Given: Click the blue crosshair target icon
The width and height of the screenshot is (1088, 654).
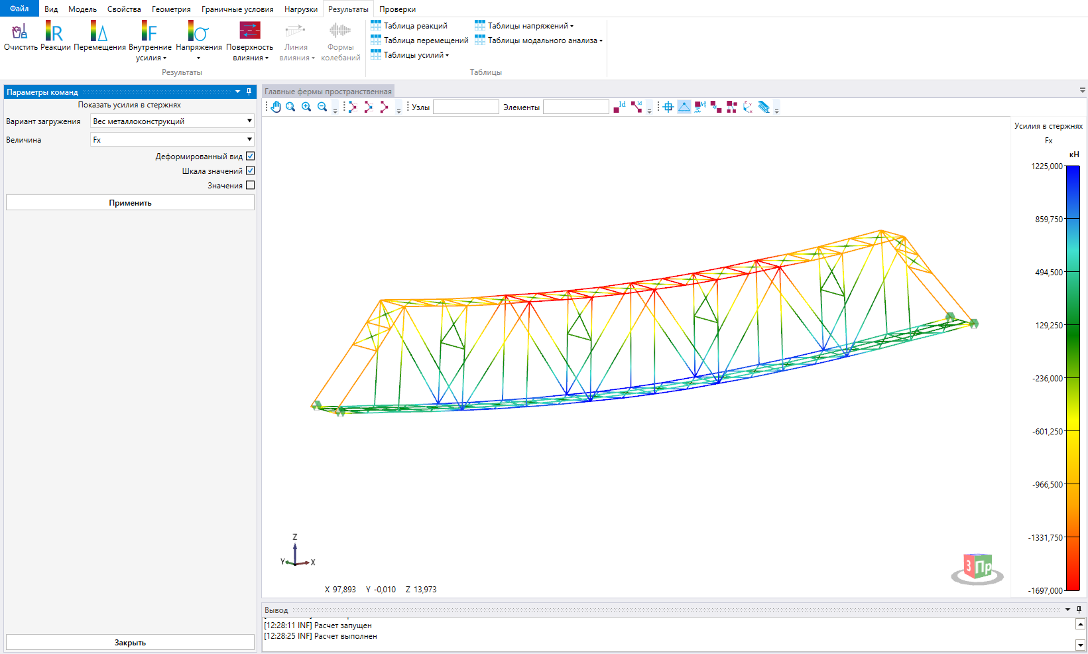Looking at the screenshot, I should point(668,107).
